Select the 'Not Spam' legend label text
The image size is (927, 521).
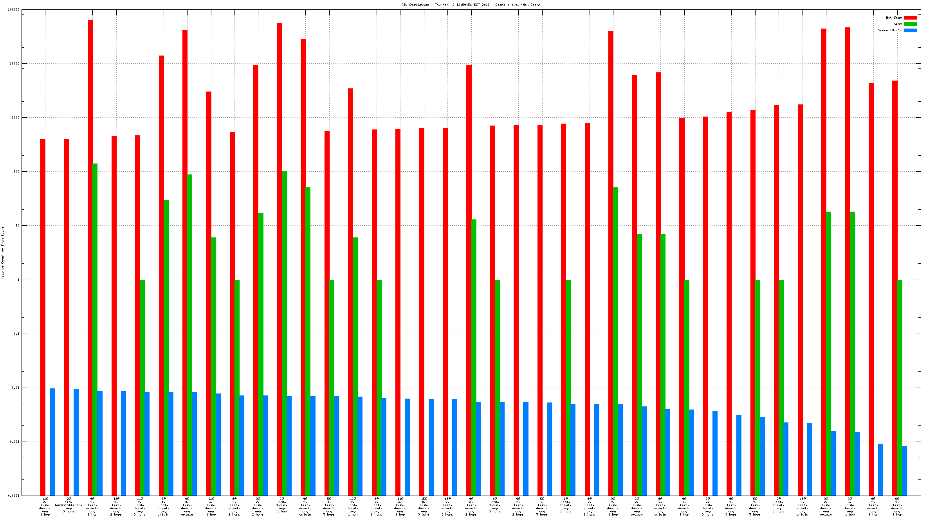click(894, 18)
